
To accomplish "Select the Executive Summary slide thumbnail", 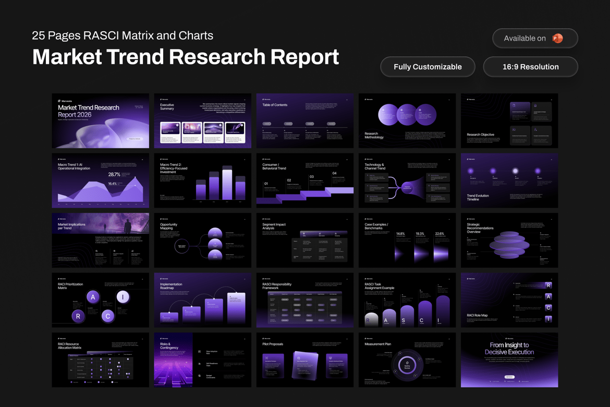I will click(x=203, y=121).
